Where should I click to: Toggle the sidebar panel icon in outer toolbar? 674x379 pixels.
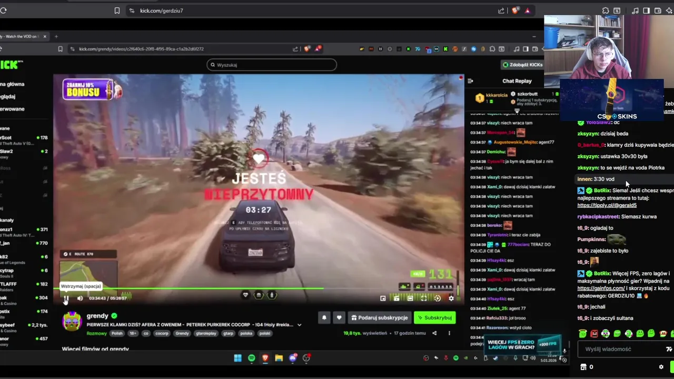click(647, 11)
